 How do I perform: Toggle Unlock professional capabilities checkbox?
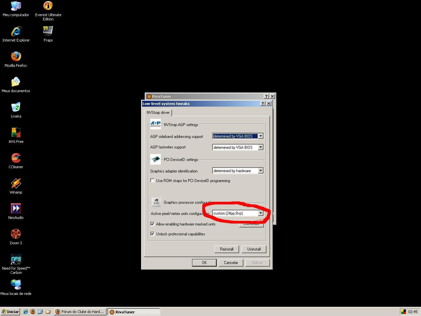click(152, 234)
